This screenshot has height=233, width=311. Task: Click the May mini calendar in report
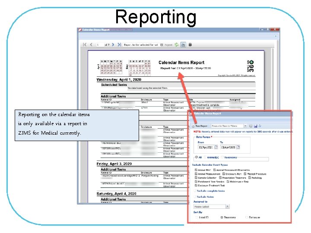click(138, 68)
